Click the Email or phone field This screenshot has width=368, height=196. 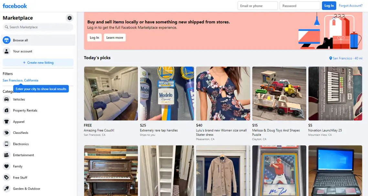pyautogui.click(x=258, y=5)
